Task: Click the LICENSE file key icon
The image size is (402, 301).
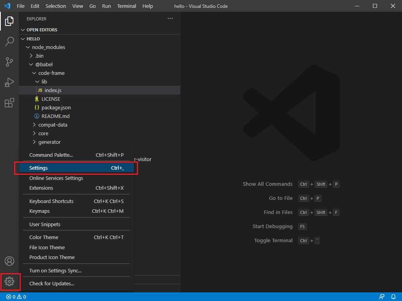Action: [x=36, y=99]
